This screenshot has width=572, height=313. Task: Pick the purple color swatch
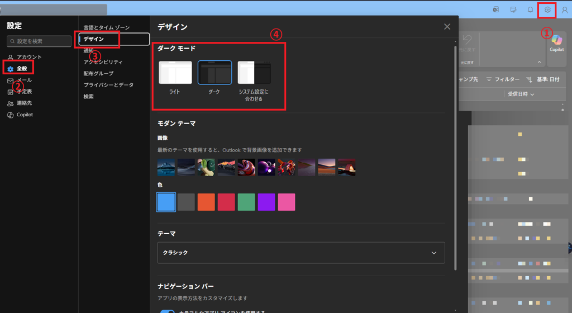266,202
